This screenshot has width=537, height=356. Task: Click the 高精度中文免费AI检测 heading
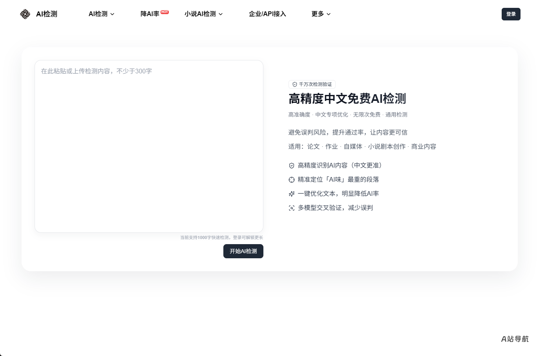347,99
